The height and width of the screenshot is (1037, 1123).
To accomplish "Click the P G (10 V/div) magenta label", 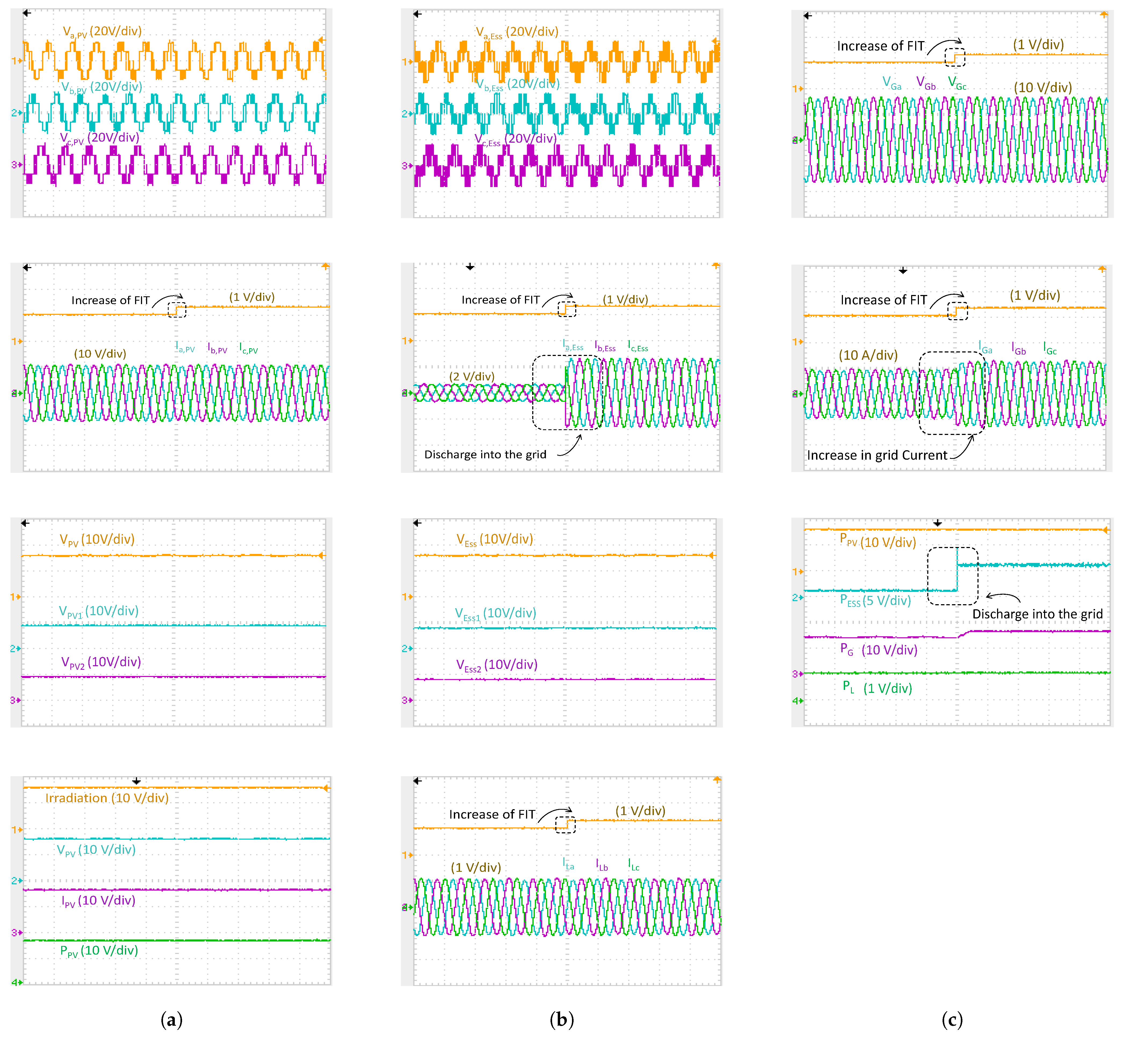I will (x=878, y=650).
